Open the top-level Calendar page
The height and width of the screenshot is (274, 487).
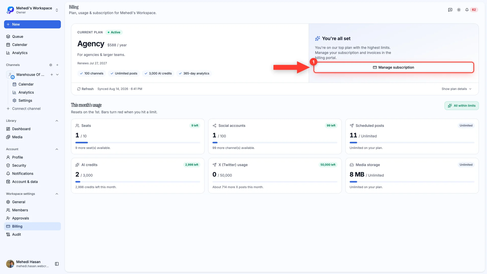pyautogui.click(x=32, y=45)
